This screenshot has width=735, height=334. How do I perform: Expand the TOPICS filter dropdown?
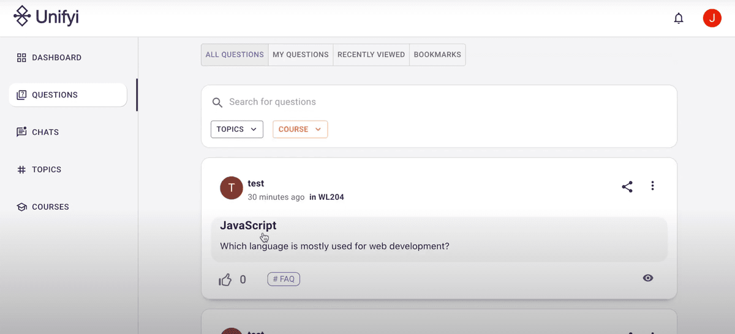(237, 129)
